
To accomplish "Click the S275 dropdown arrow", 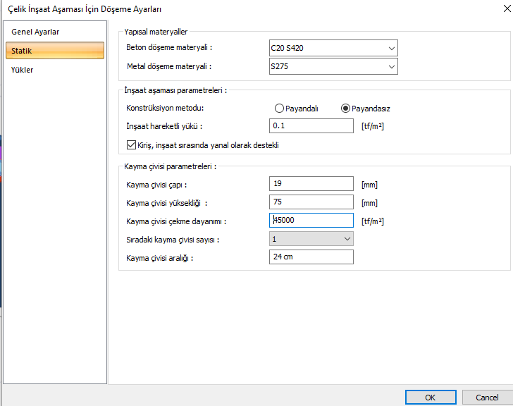I will tap(391, 67).
